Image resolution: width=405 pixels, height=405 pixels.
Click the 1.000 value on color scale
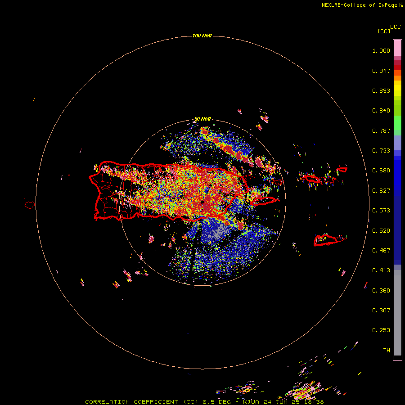[x=381, y=50]
